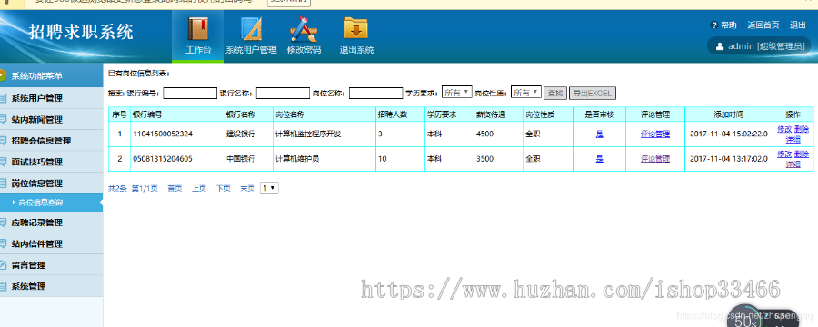Expand 招聘会信息管理 menu
Screen dimensions: 818x327
click(x=51, y=141)
